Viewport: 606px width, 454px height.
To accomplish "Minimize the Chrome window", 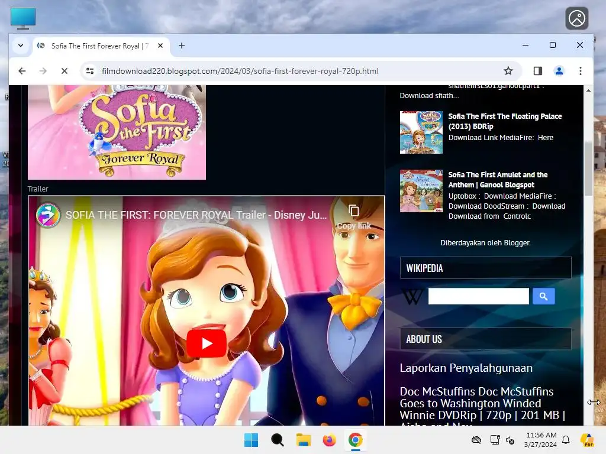I will pyautogui.click(x=526, y=45).
